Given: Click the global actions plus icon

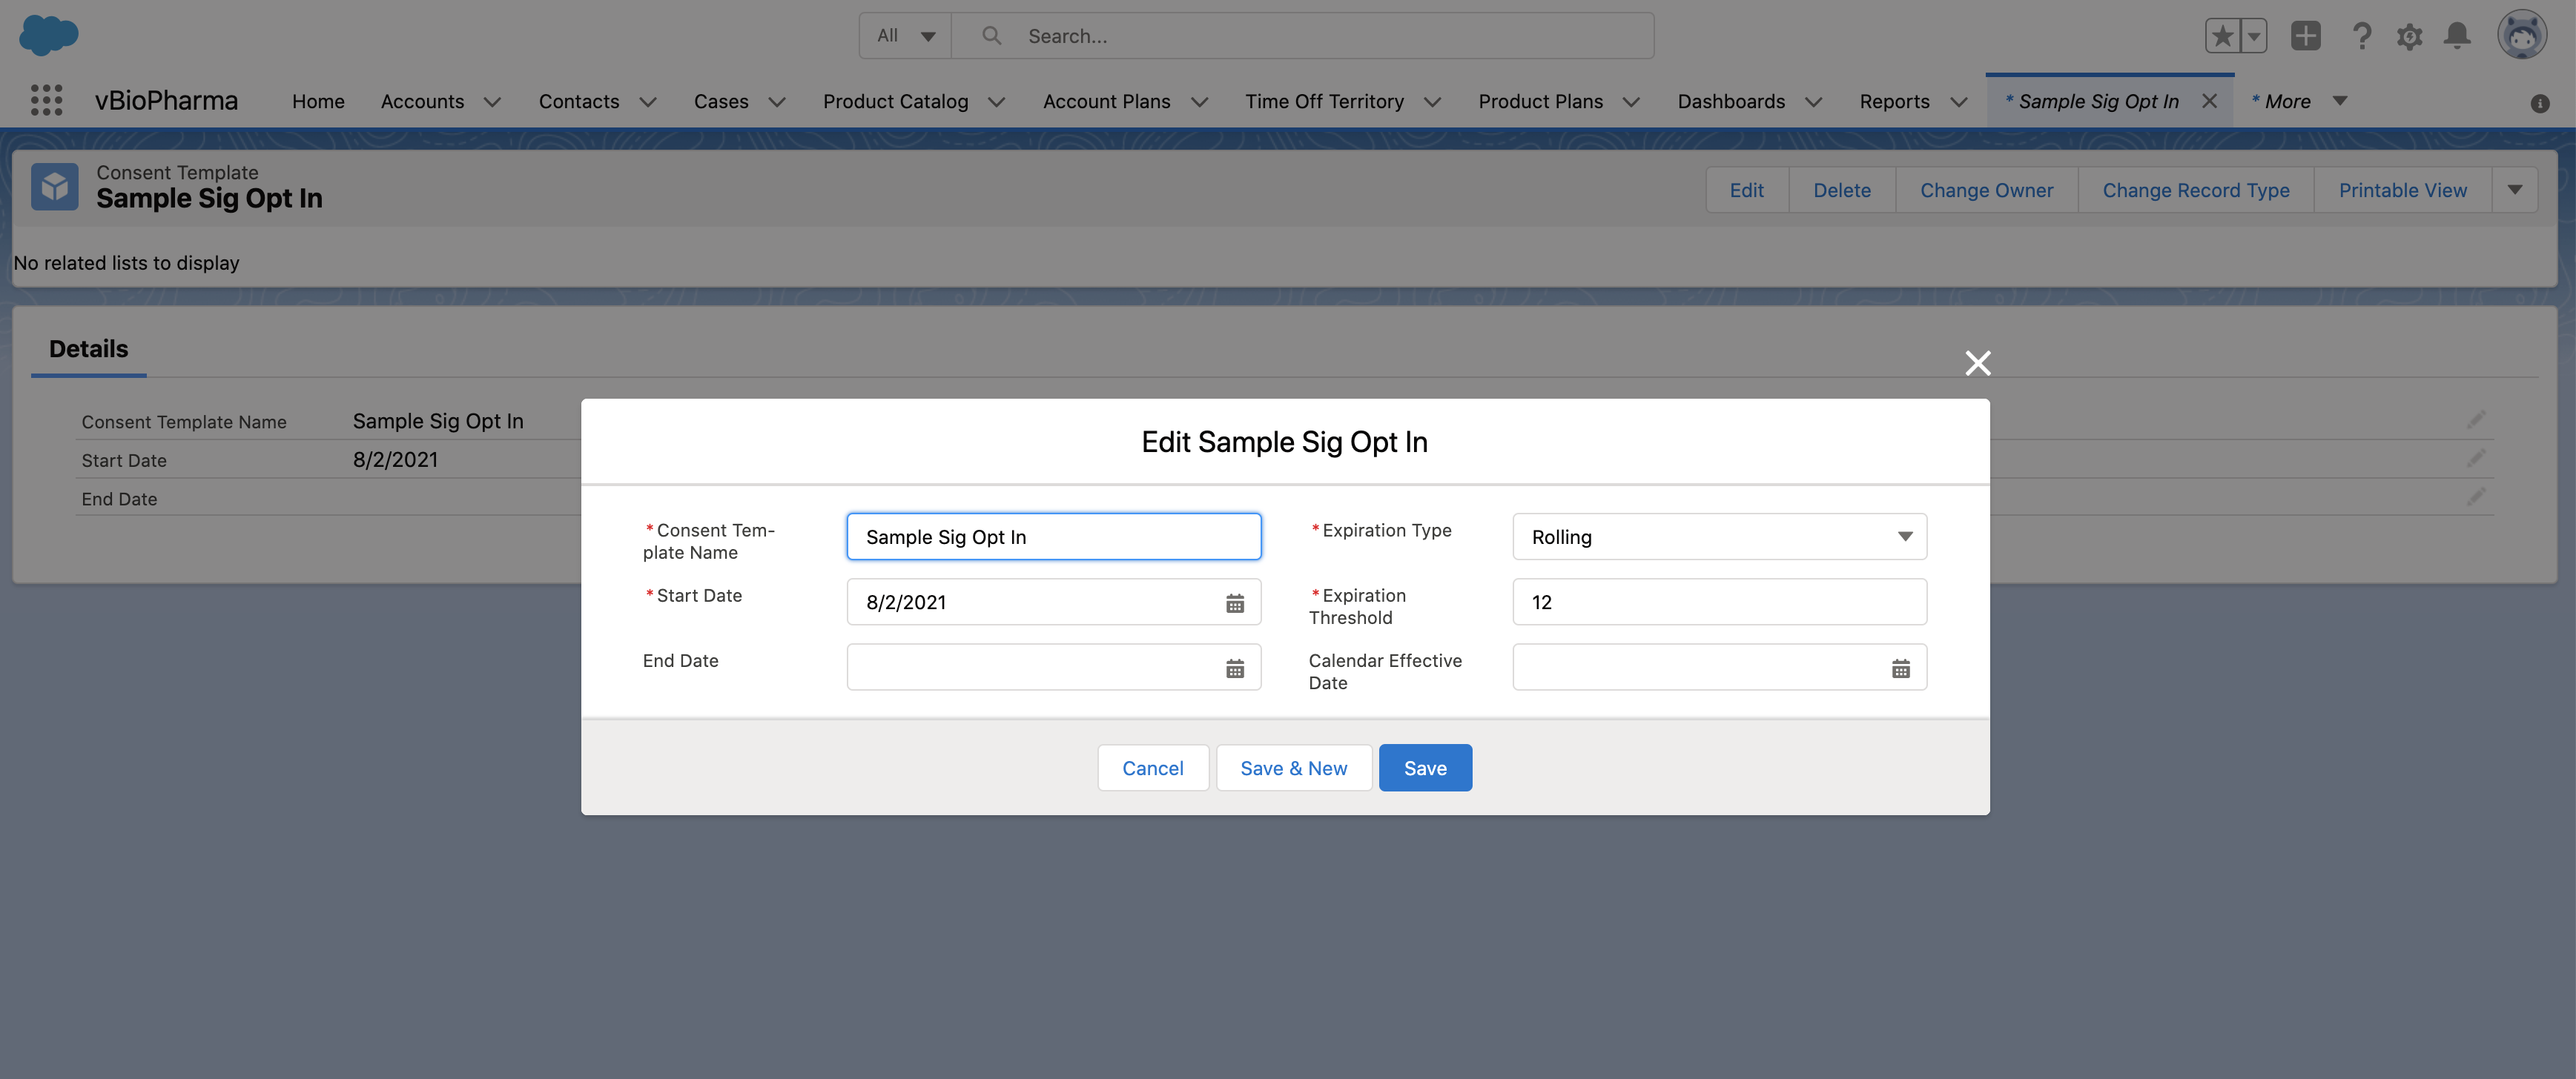Looking at the screenshot, I should [x=2305, y=36].
